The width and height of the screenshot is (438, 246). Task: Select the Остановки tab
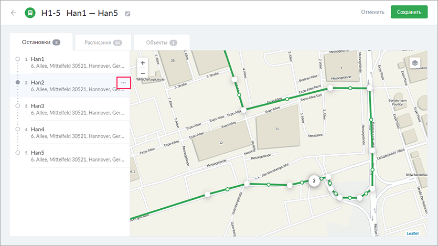(41, 42)
